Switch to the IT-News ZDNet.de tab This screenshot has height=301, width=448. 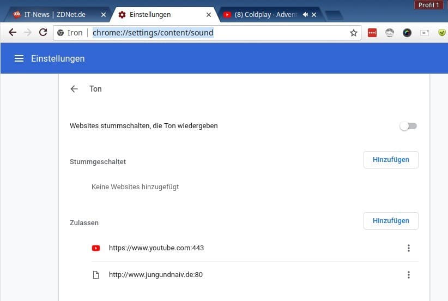point(55,15)
